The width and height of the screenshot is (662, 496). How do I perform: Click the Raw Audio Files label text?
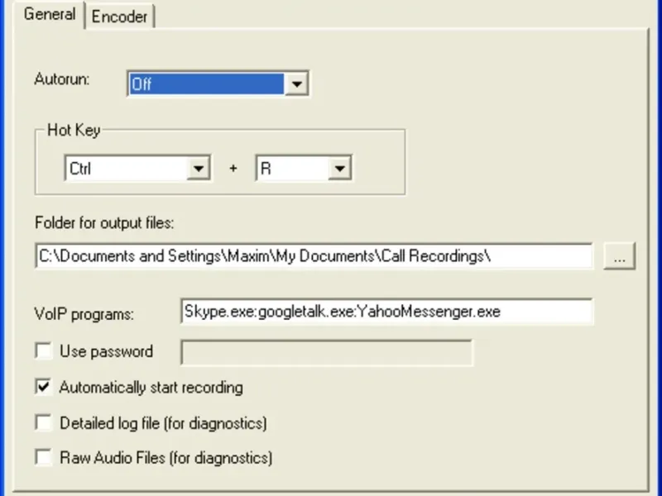[165, 456]
